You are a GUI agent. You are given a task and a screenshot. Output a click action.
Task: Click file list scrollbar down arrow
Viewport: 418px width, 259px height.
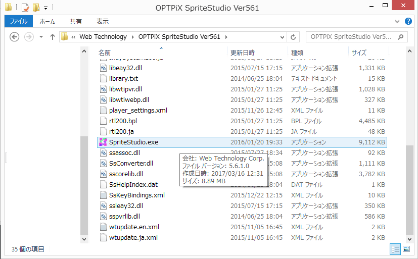[x=409, y=239]
